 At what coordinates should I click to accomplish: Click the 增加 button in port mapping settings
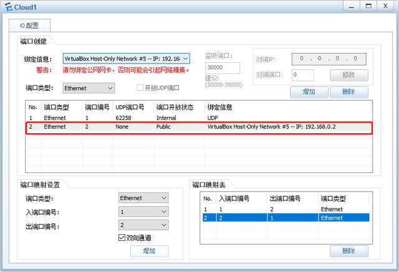pyautogui.click(x=150, y=251)
